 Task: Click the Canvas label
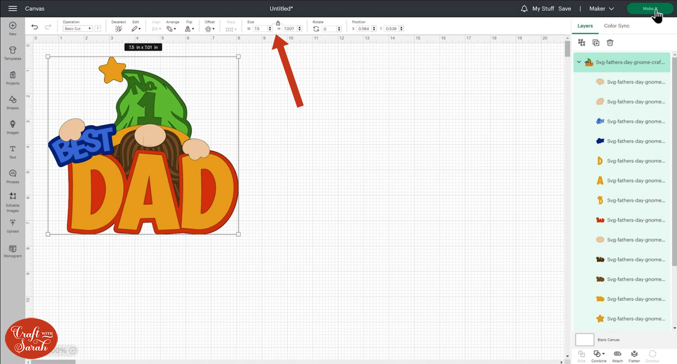35,9
